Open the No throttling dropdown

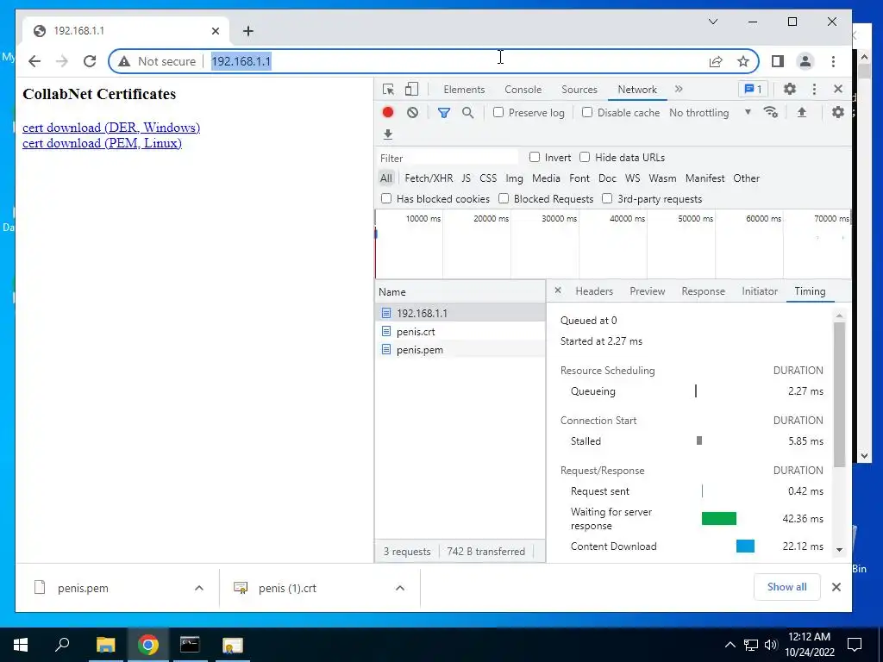click(711, 113)
